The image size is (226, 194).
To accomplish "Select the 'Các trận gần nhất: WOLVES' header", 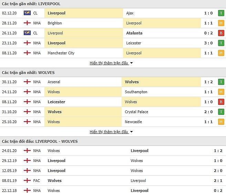I will [28, 73].
